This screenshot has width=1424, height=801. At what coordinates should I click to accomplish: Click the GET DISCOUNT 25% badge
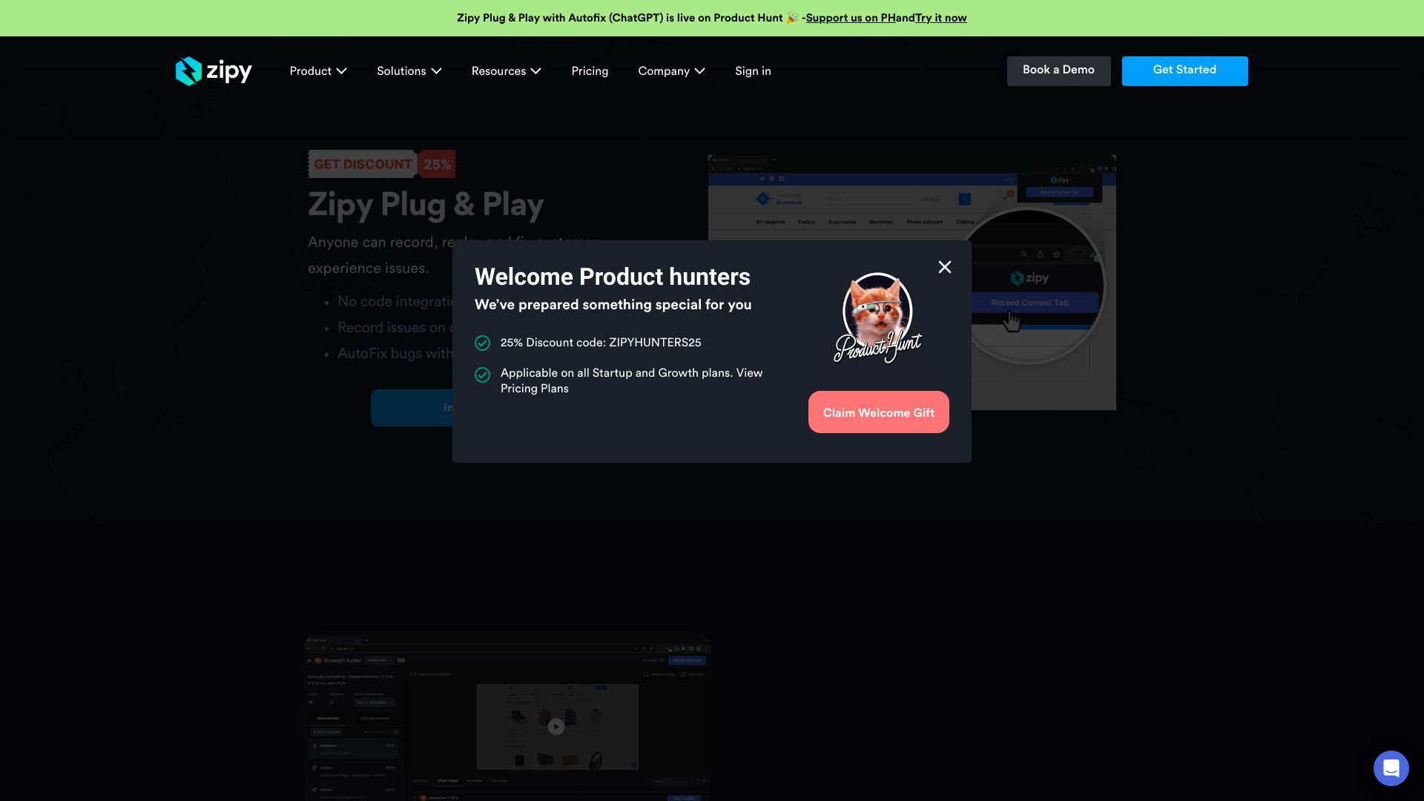tap(382, 164)
